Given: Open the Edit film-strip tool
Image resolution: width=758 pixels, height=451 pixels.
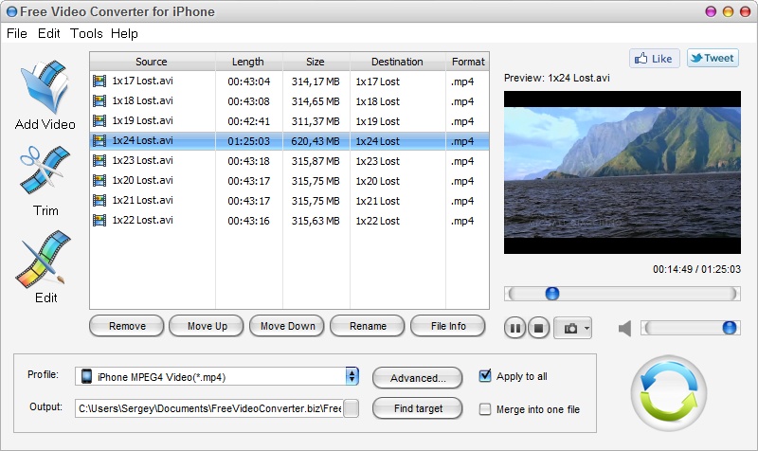Looking at the screenshot, I should 44,259.
